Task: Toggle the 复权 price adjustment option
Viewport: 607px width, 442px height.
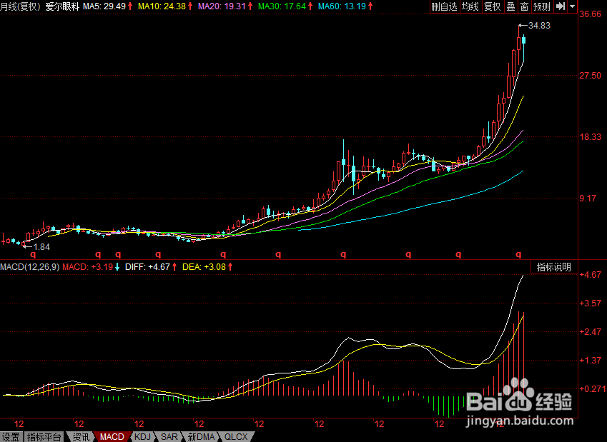Action: pos(493,6)
